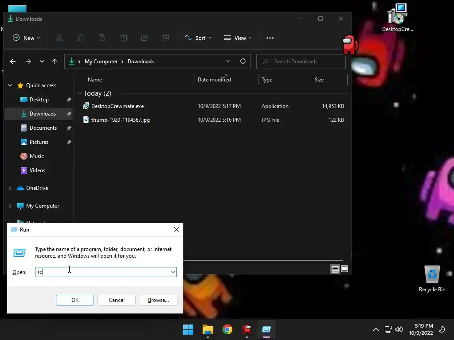Show hidden tray icons chevron
454x340 pixels.
click(x=376, y=329)
